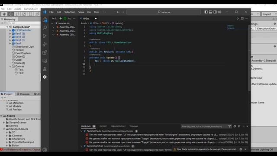The width and height of the screenshot is (277, 156).
Task: Expand Key1 (3) in Hierarchy
Action: click(10, 34)
